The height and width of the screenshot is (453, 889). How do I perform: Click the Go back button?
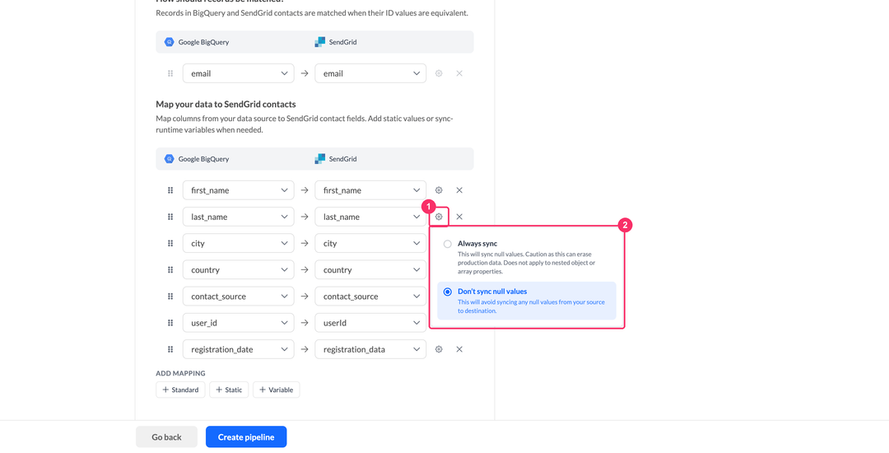[x=166, y=437]
